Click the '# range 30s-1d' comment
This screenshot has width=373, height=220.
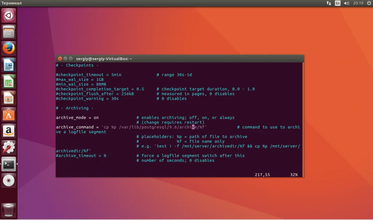pos(174,75)
